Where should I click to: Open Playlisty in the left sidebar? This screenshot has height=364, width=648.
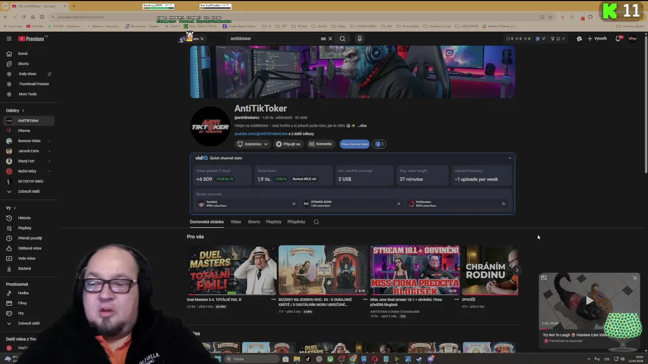pos(28,228)
